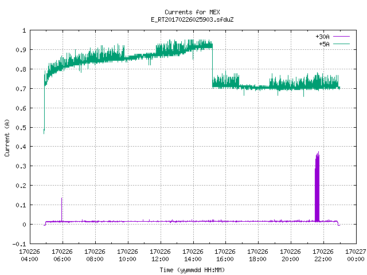Click the y-axis tick value 0.6
The height and width of the screenshot is (275, 367).
click(x=21, y=108)
